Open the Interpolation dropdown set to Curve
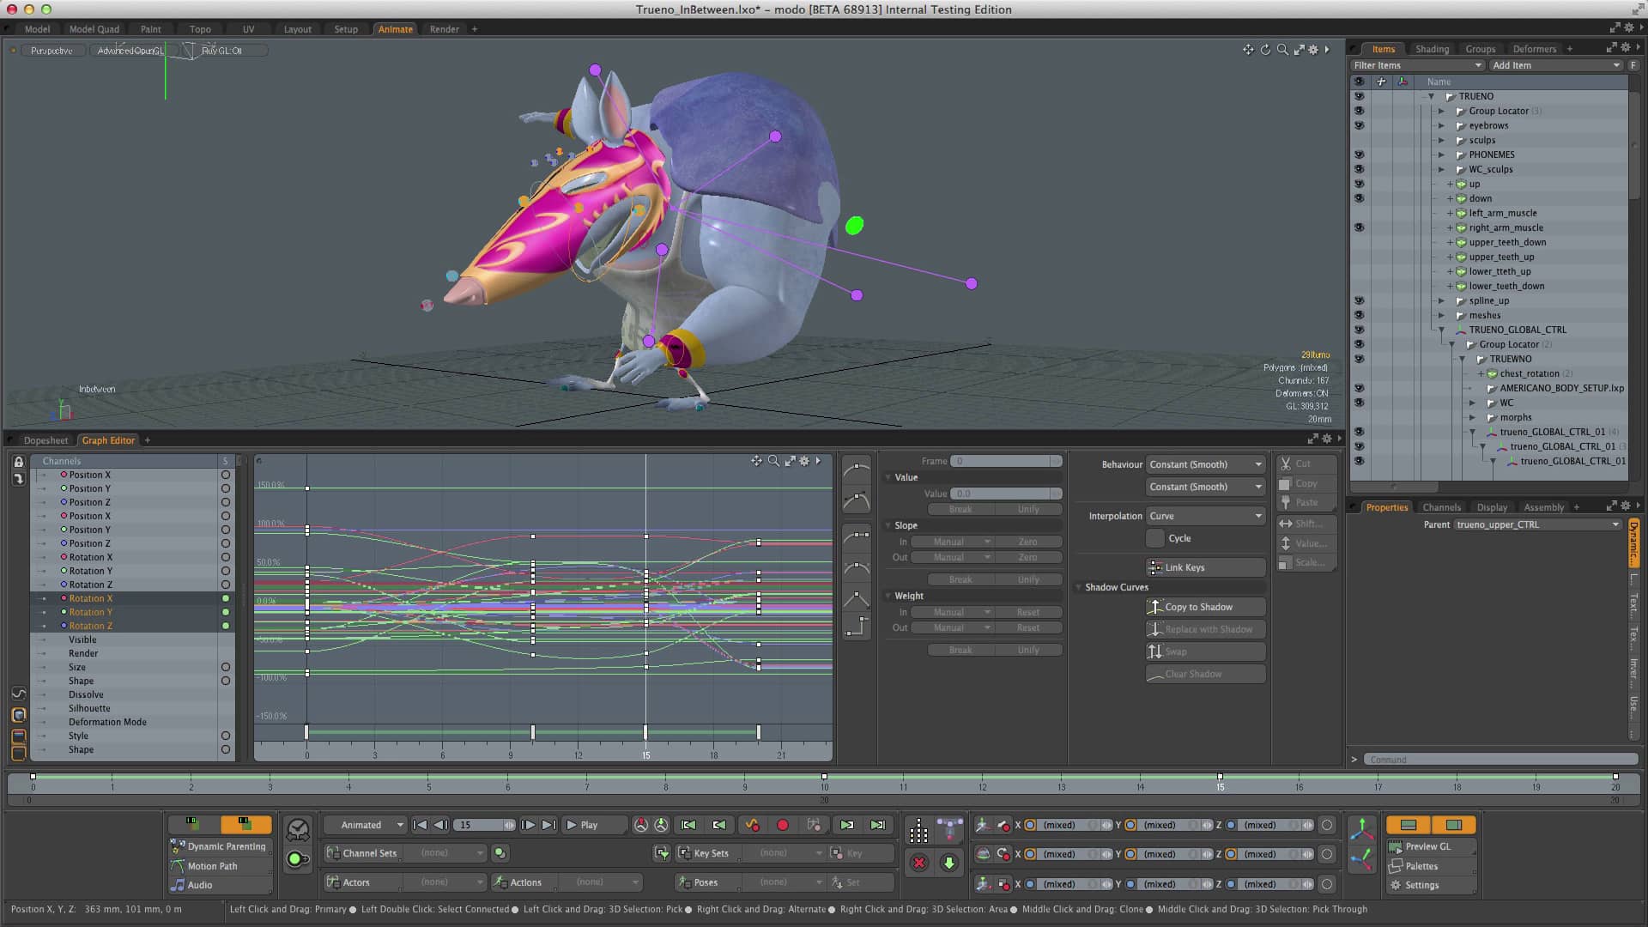This screenshot has height=927, width=1648. click(x=1205, y=516)
